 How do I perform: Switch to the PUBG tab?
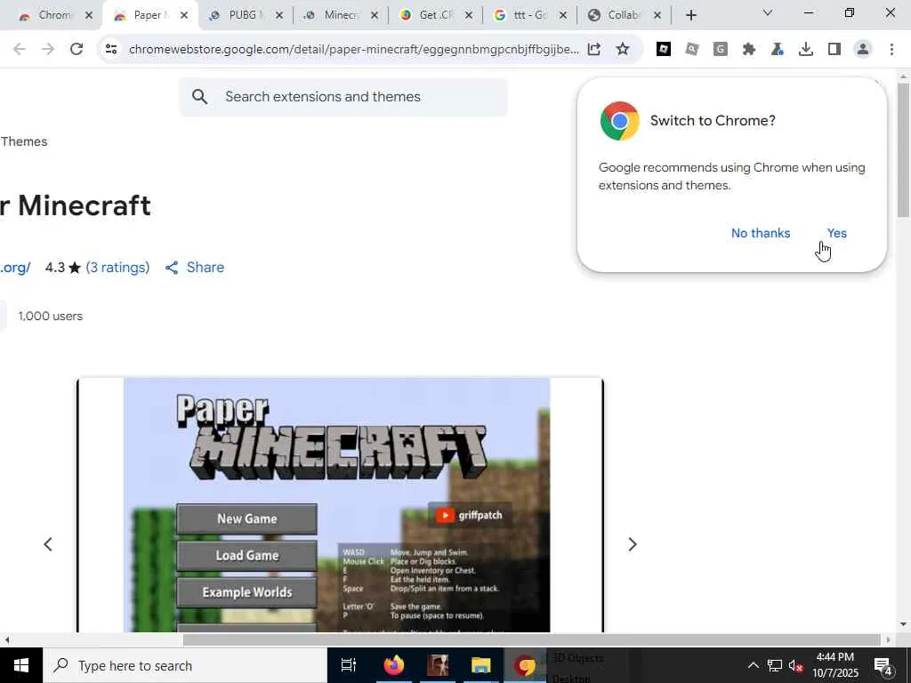(244, 16)
